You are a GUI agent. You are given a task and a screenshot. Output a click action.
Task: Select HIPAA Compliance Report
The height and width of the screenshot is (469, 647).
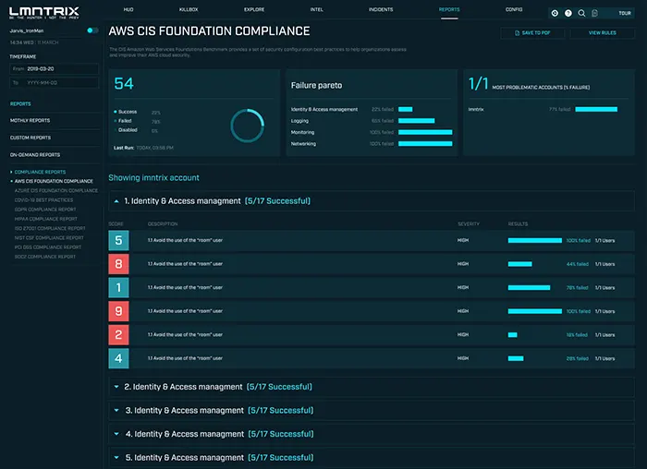[46, 219]
